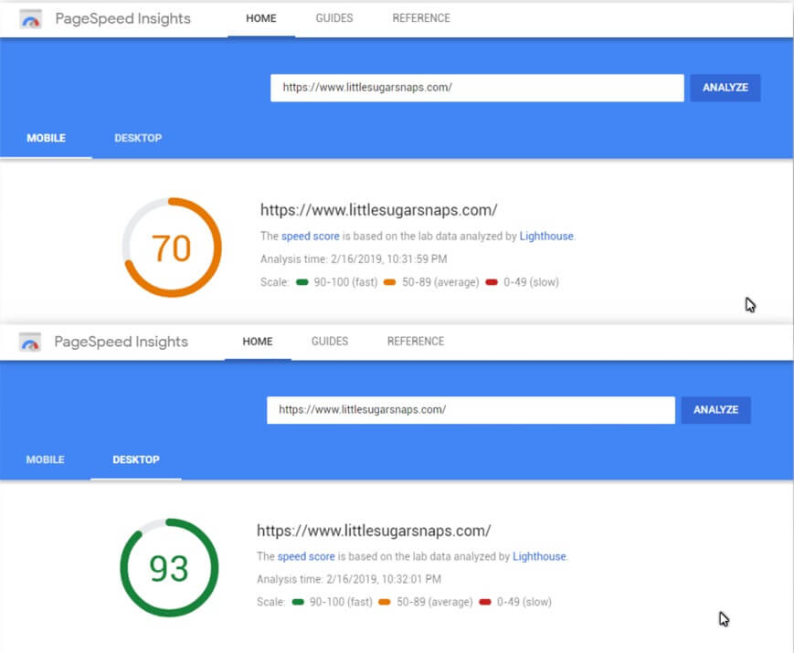
Task: Open 'Lighthouse' link in mobile result
Action: coord(546,237)
